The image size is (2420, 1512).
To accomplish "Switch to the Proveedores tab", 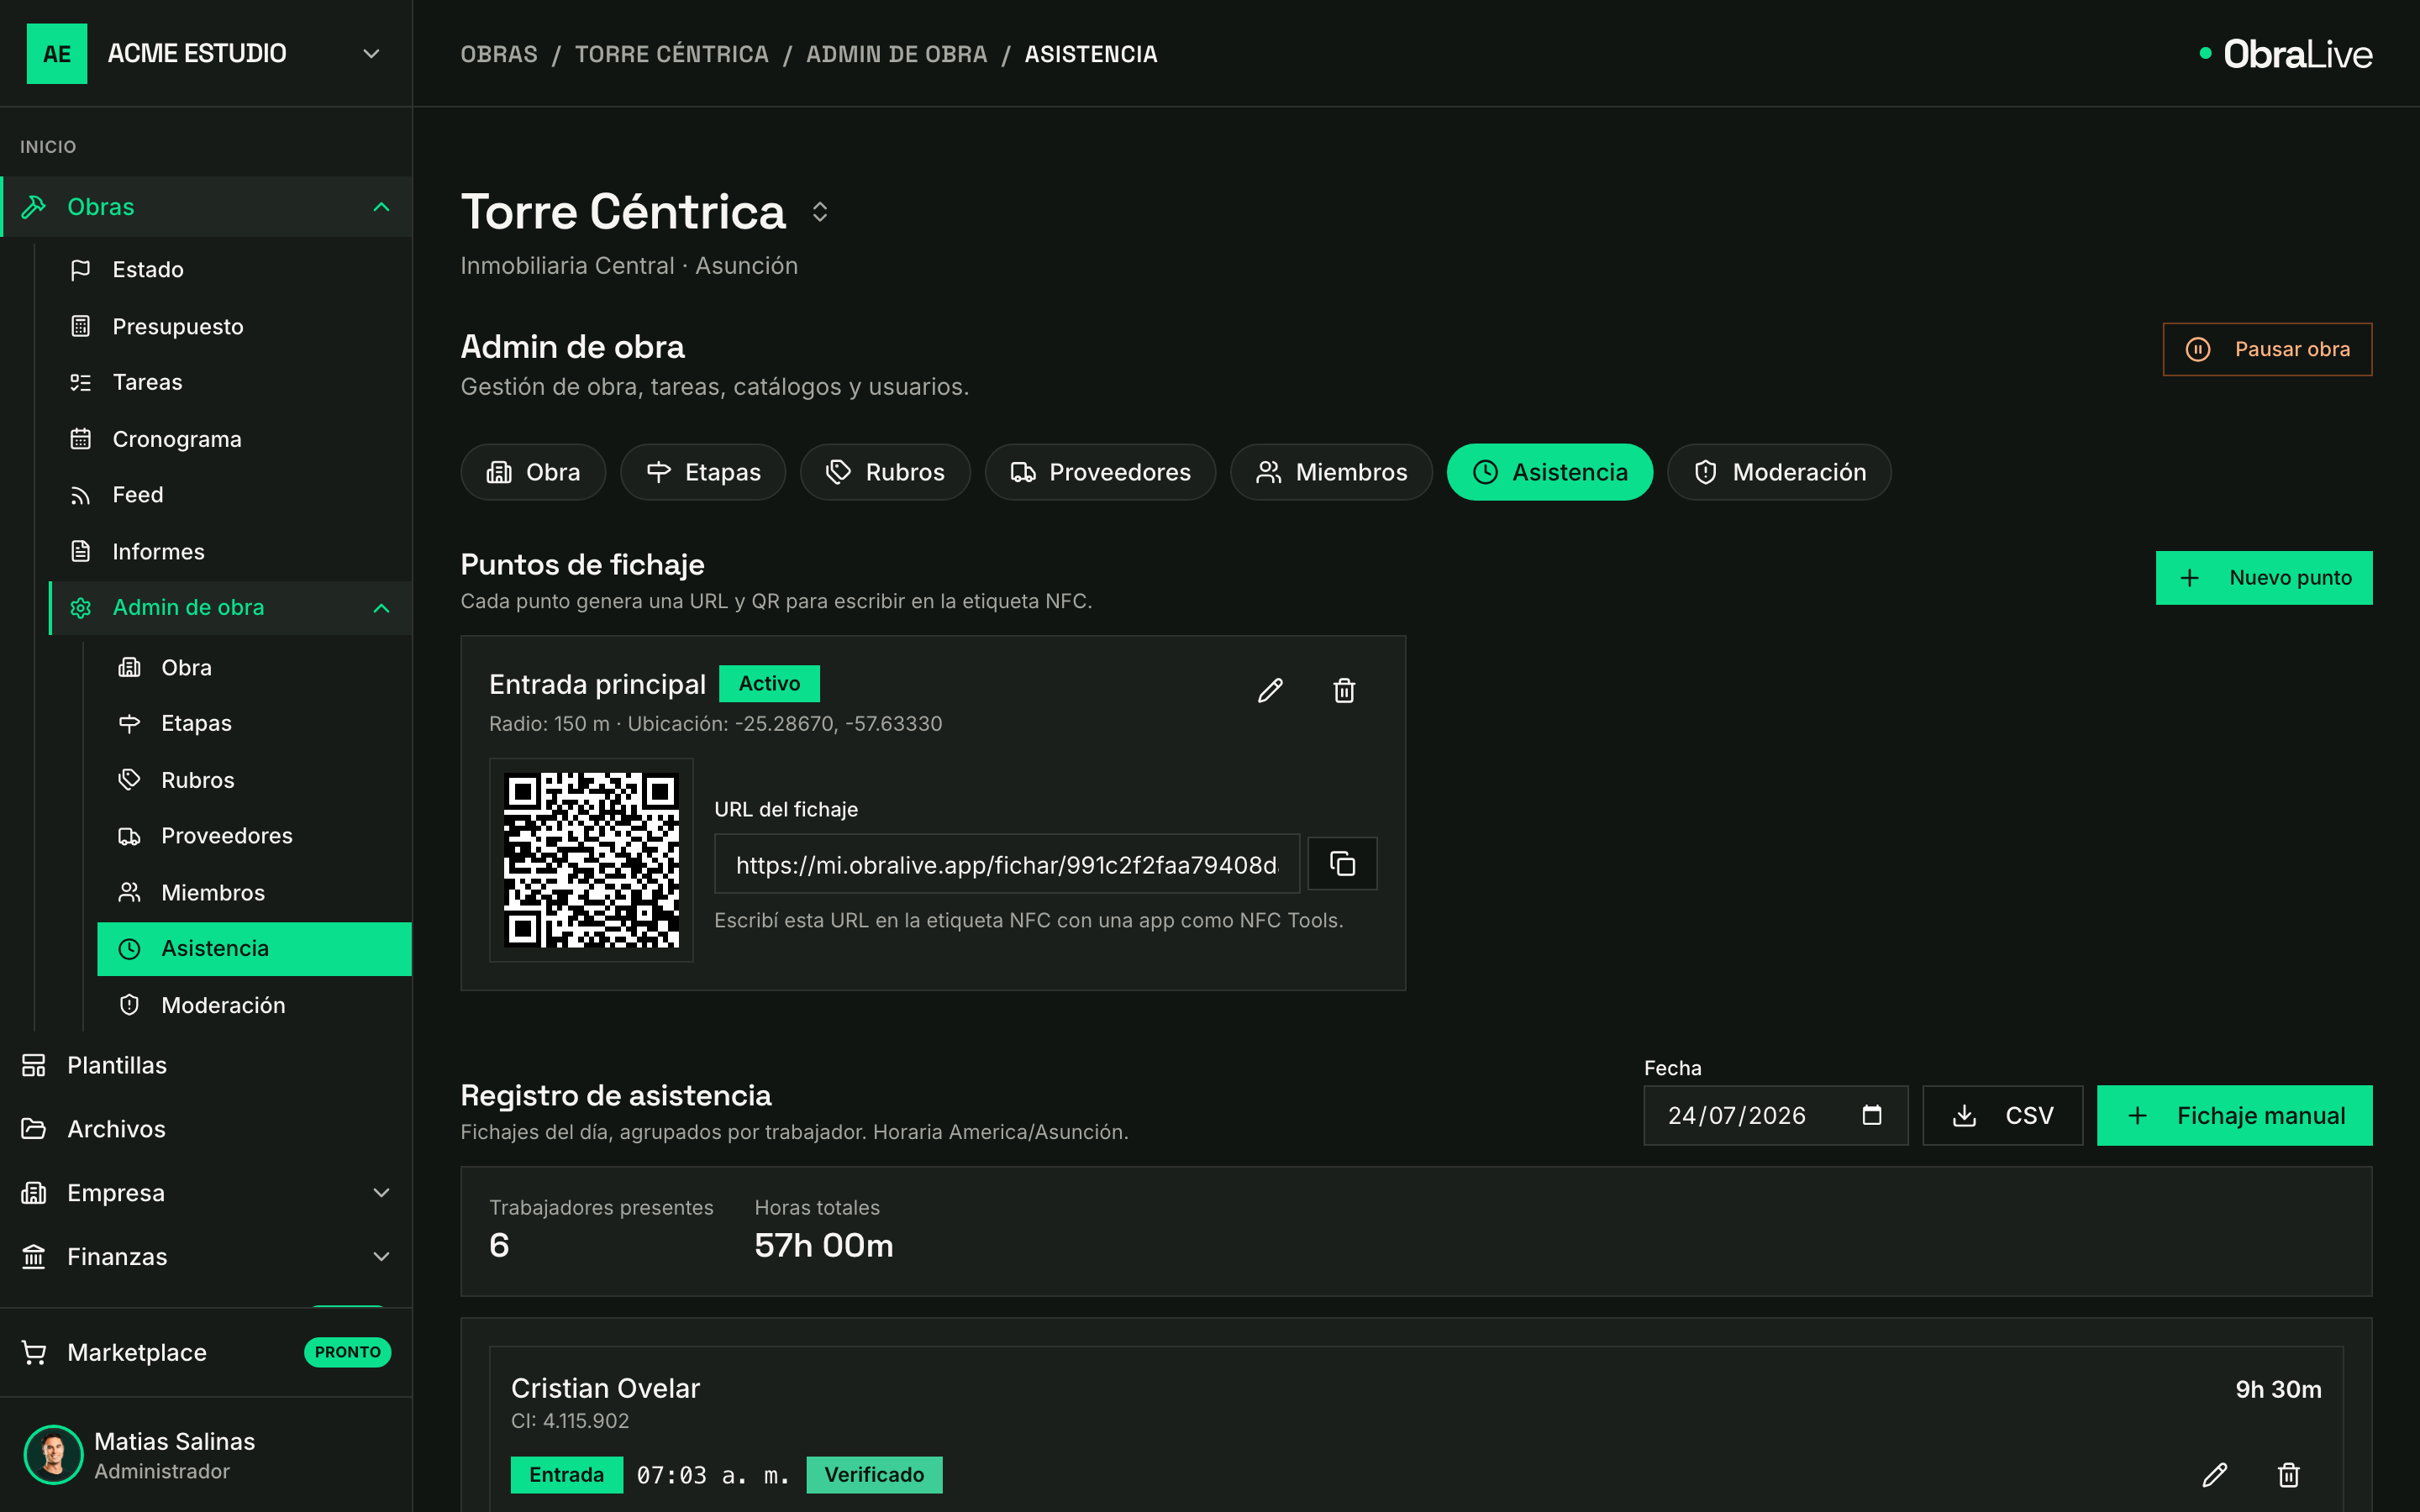I will pos(1100,472).
